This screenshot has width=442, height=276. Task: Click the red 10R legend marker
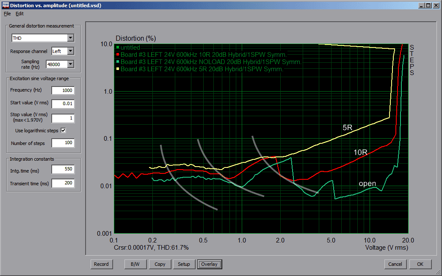point(117,55)
